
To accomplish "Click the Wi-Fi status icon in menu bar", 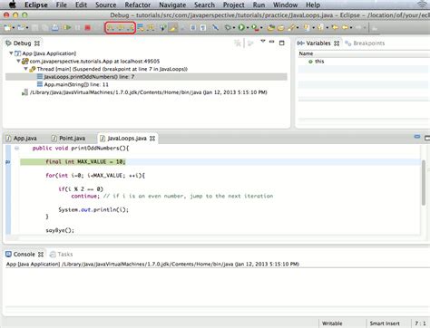I will click(422, 5).
